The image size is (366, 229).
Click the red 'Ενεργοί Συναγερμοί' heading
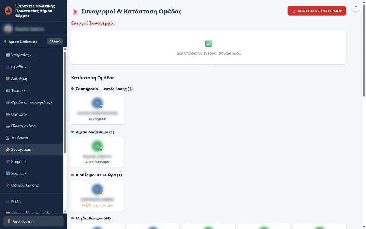93,23
